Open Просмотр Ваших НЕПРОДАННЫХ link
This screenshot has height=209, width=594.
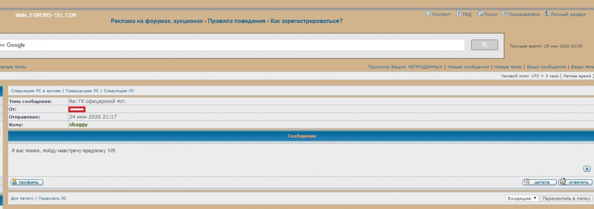[x=405, y=67]
